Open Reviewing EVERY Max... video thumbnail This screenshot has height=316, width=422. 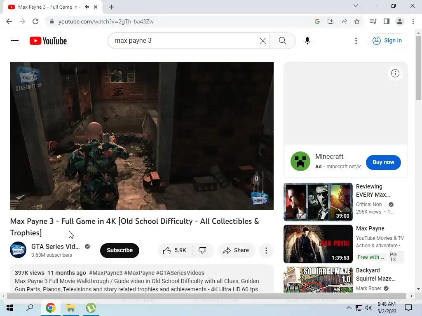318,202
